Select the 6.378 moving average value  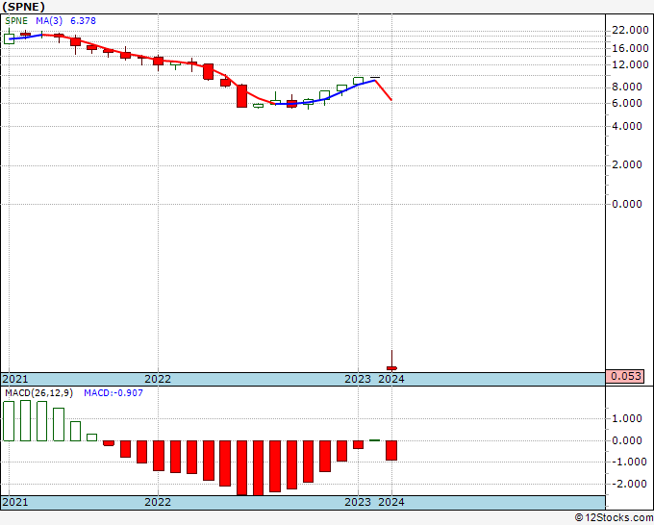tap(83, 21)
